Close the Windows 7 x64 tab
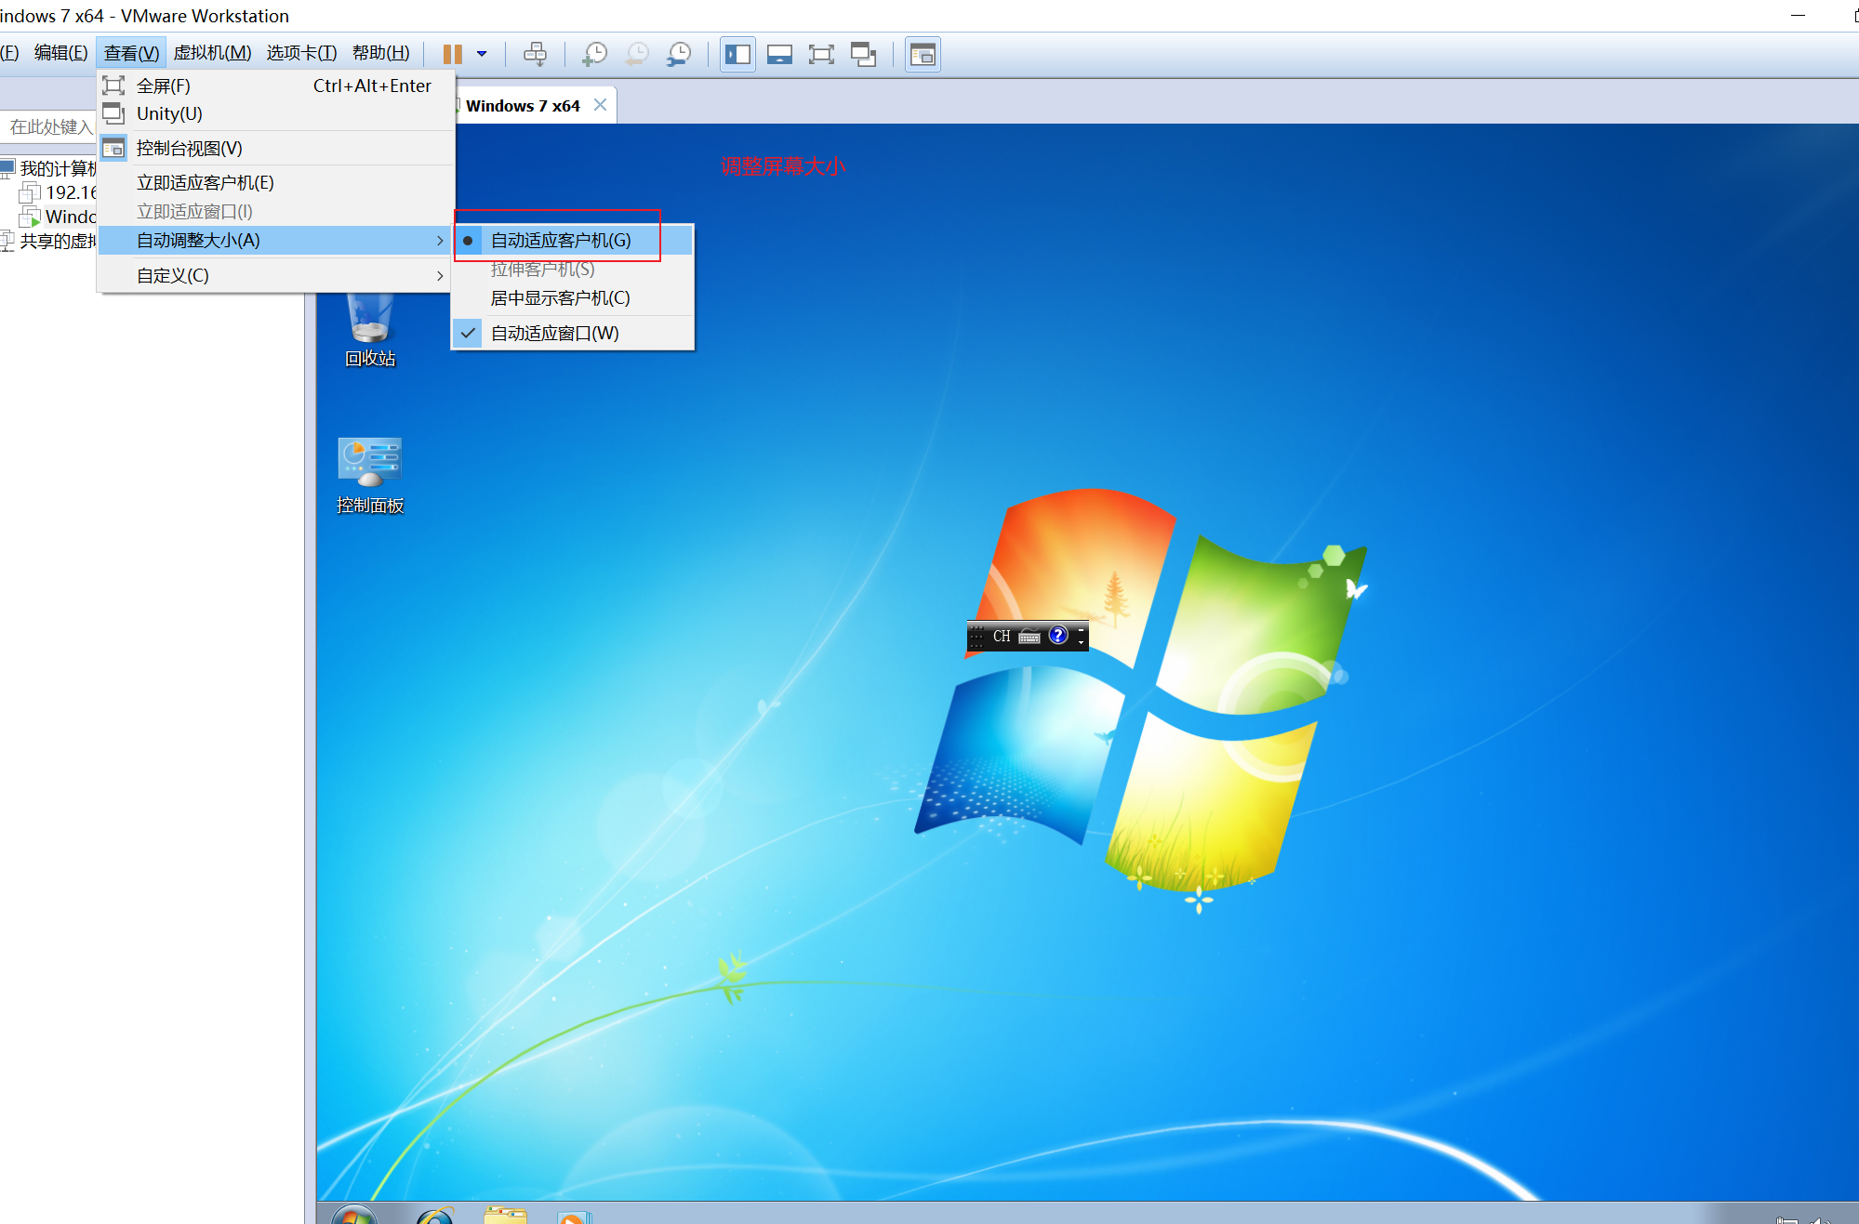1859x1224 pixels. (x=601, y=105)
